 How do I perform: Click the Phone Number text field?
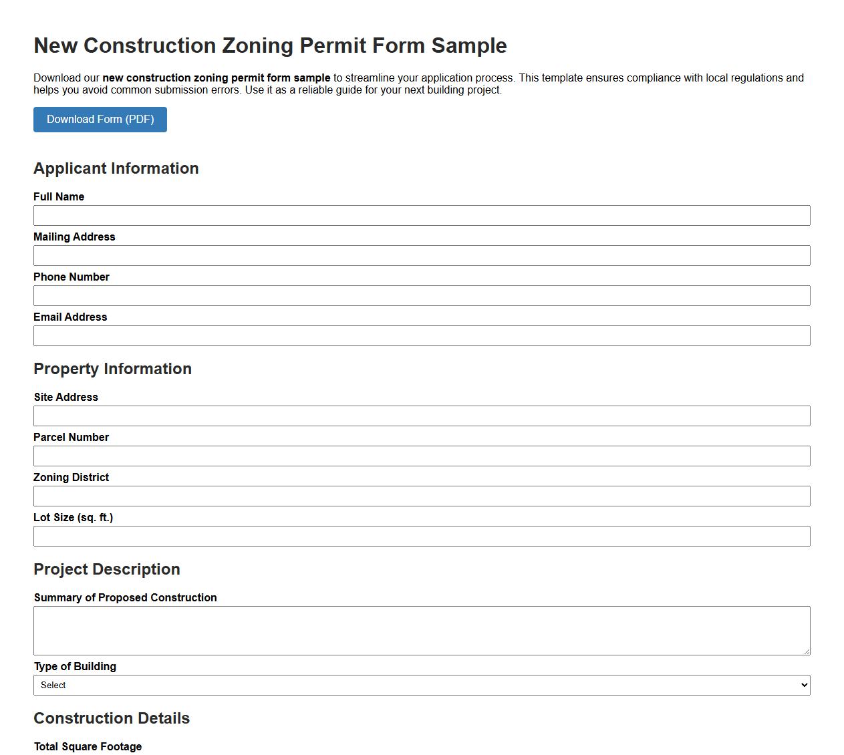421,295
